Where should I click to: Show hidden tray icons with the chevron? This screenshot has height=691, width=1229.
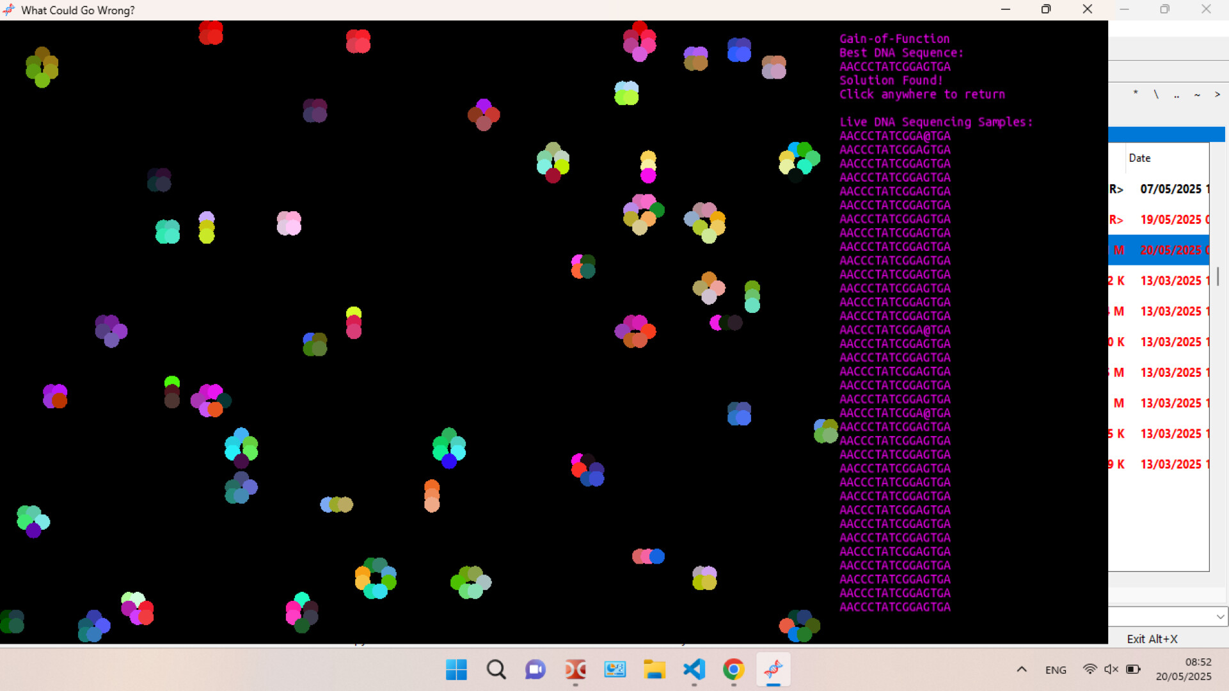[x=1022, y=669]
